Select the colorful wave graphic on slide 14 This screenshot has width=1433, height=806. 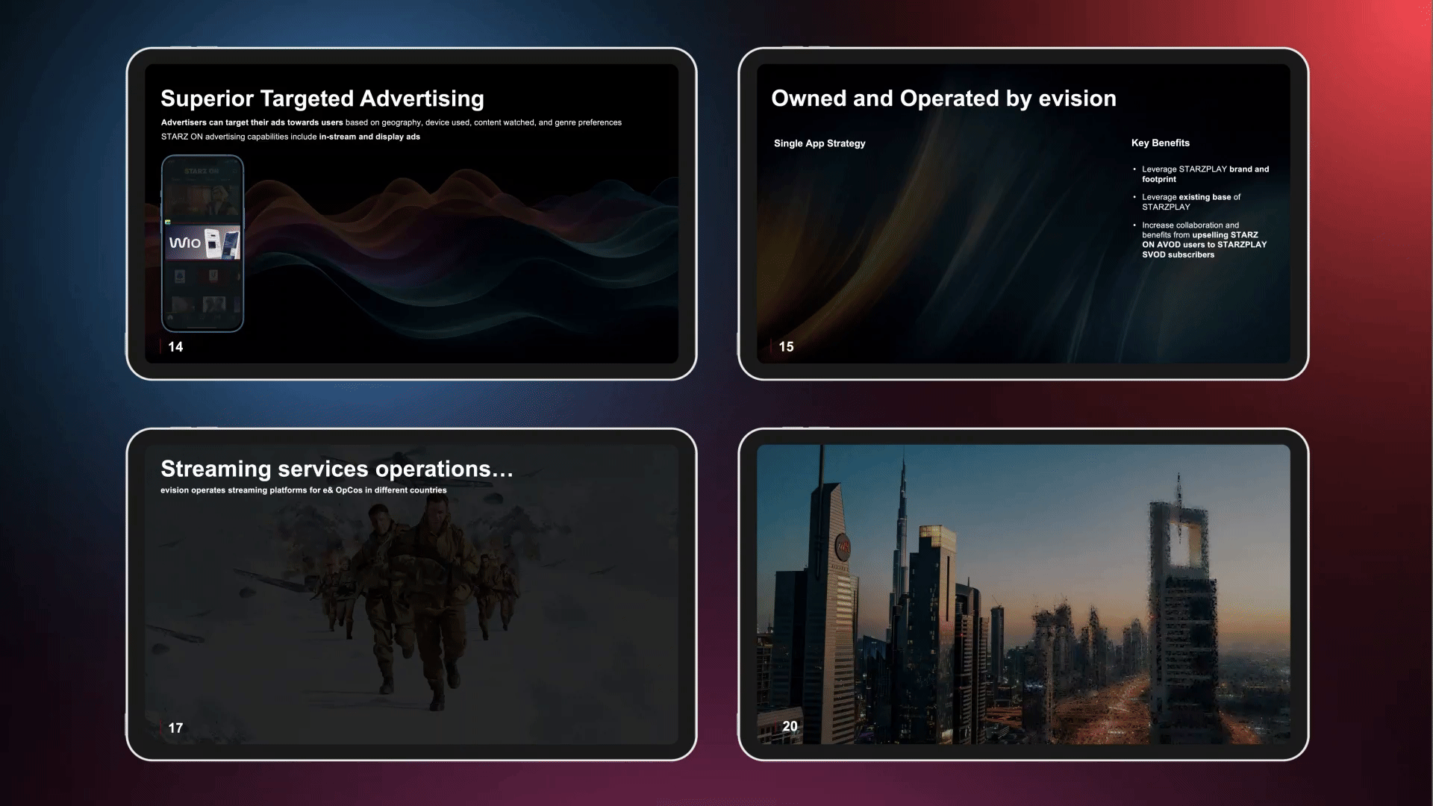click(463, 246)
